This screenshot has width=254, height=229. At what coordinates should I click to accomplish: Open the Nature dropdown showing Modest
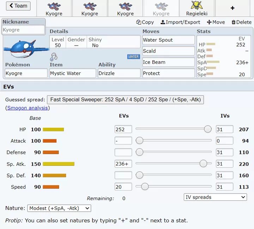click(x=59, y=208)
